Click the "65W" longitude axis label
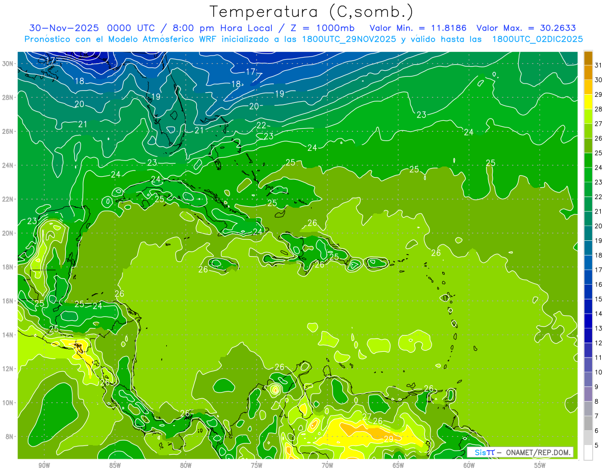 click(398, 465)
